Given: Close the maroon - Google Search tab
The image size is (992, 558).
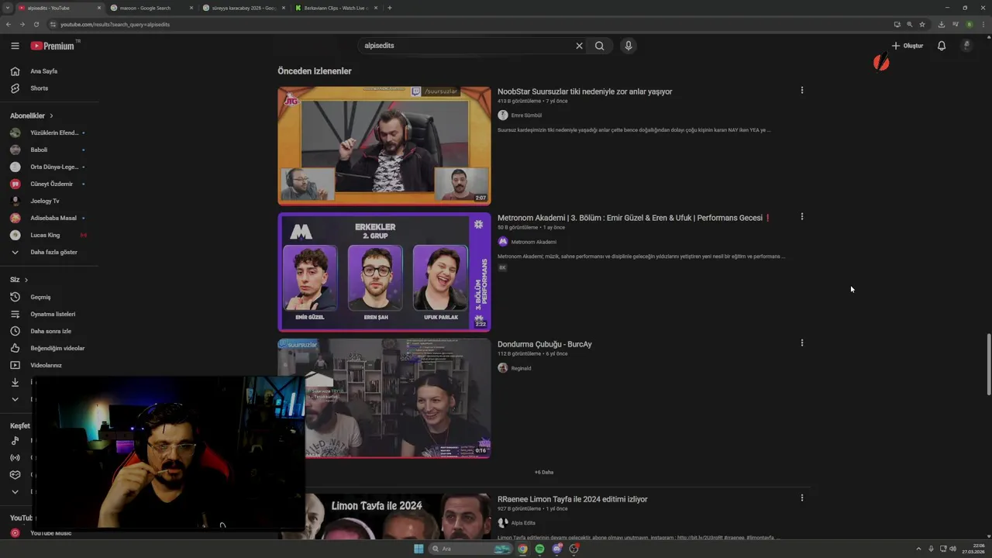Looking at the screenshot, I should point(191,8).
